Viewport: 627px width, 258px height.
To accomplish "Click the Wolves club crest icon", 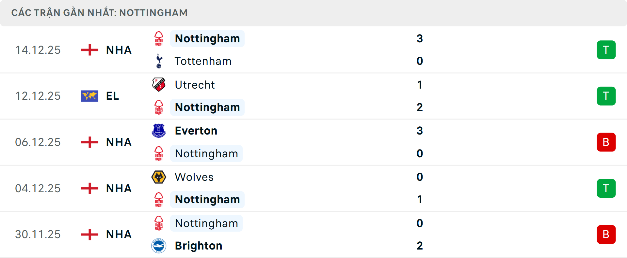I will [x=159, y=177].
